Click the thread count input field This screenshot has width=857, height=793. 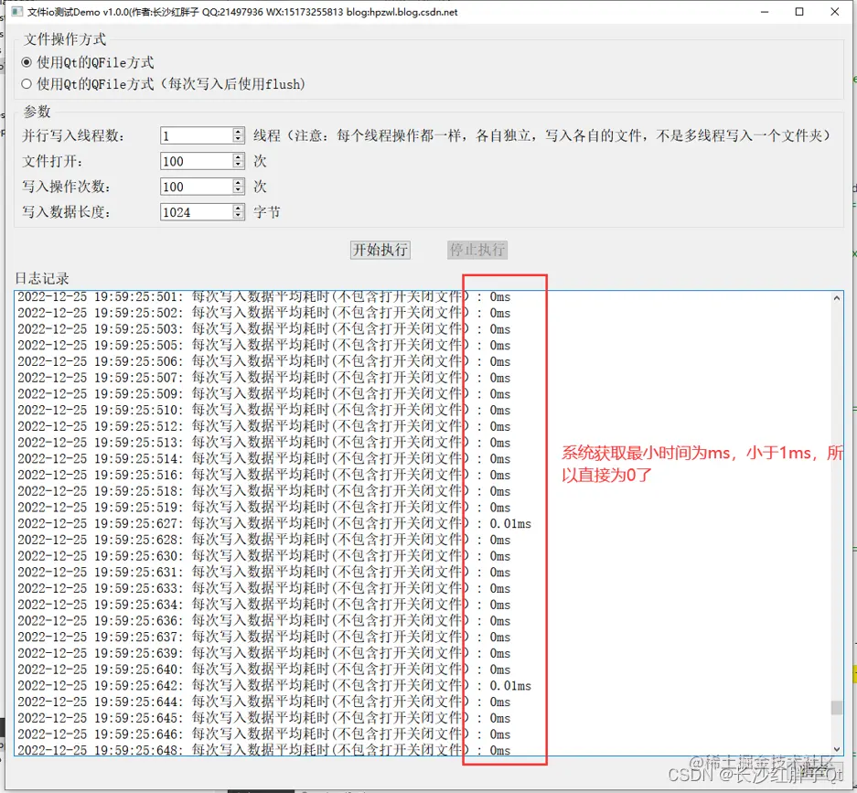click(197, 135)
